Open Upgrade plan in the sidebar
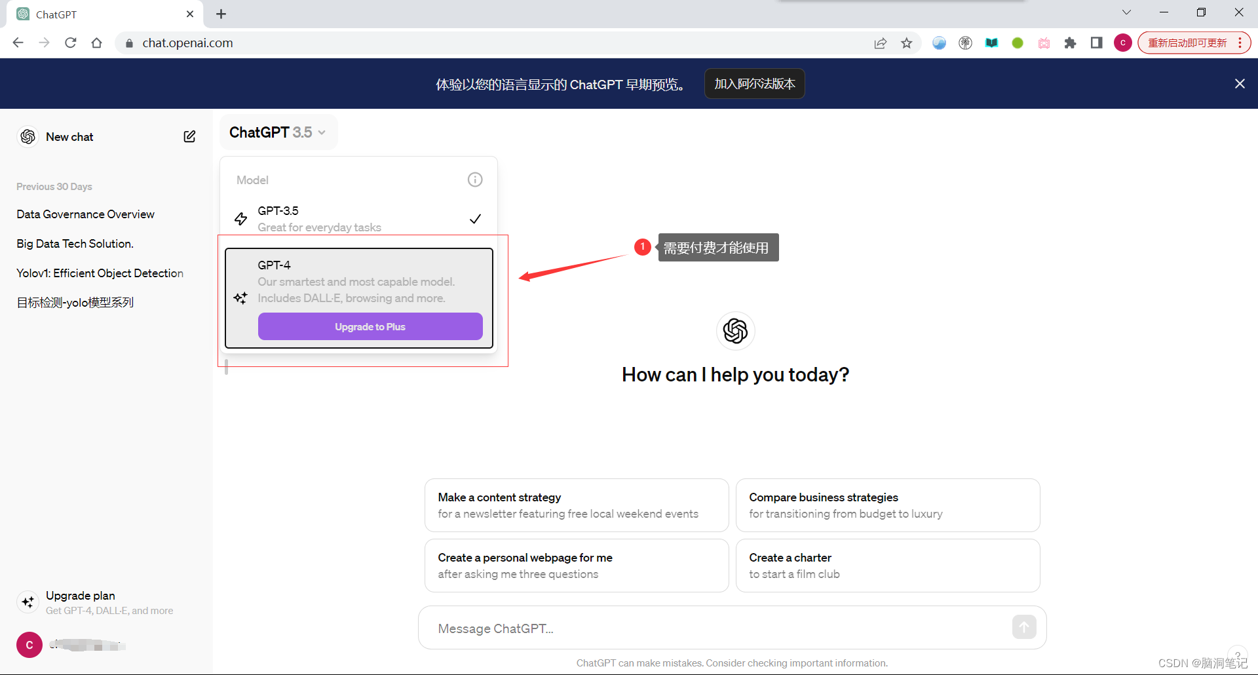1258x675 pixels. pos(105,602)
